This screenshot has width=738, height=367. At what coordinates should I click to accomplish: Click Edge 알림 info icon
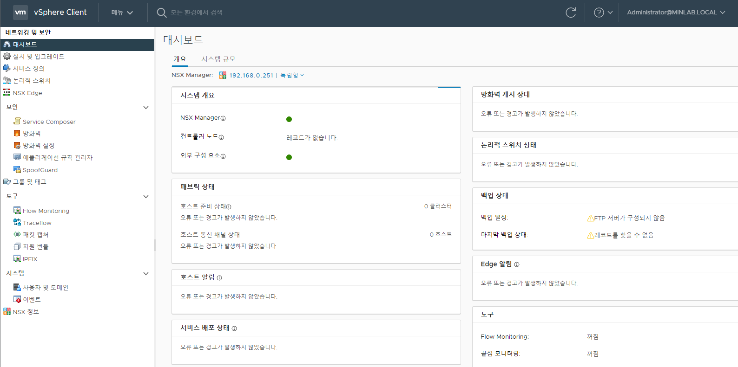click(517, 264)
